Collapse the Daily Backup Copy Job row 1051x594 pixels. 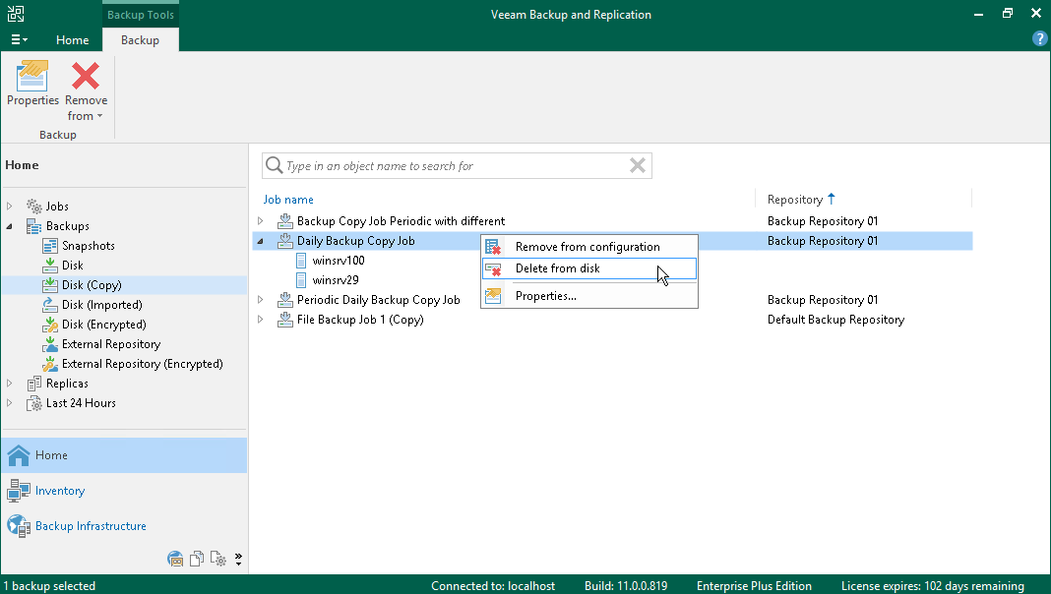(261, 241)
